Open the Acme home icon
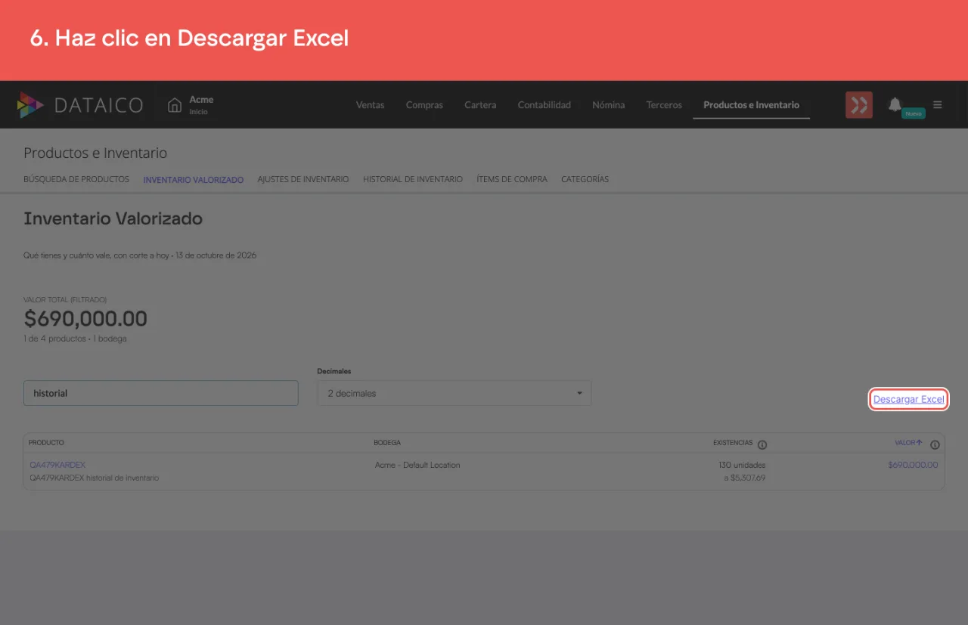968x625 pixels. [x=175, y=105]
